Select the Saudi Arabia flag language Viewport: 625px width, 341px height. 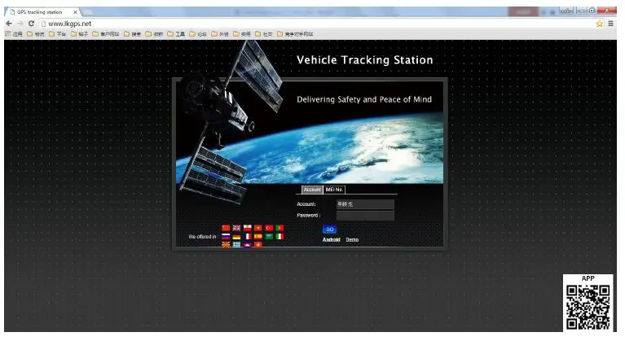269,236
